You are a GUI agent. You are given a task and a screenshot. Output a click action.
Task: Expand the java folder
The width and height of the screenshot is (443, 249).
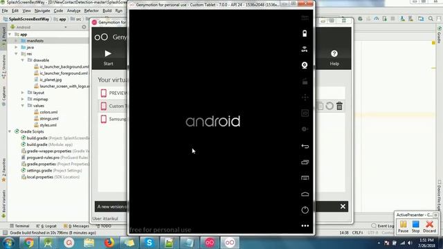click(x=17, y=47)
